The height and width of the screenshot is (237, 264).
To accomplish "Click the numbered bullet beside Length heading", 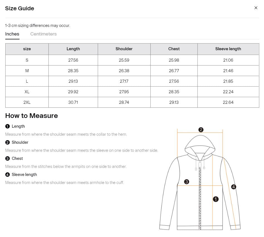I will coord(8,126).
